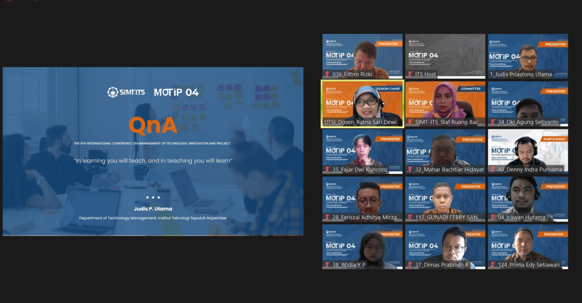Click the muted mic icon on 036_Fithro Rizki
Screen dimensions: 582x303
tap(327, 74)
